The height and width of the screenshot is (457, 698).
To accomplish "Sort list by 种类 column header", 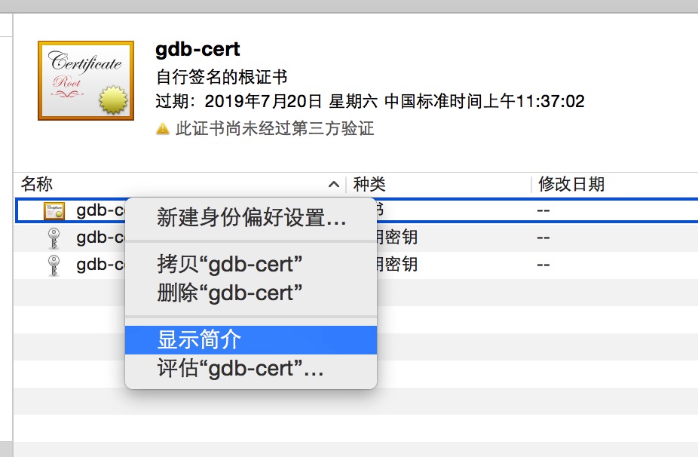I will click(x=369, y=184).
